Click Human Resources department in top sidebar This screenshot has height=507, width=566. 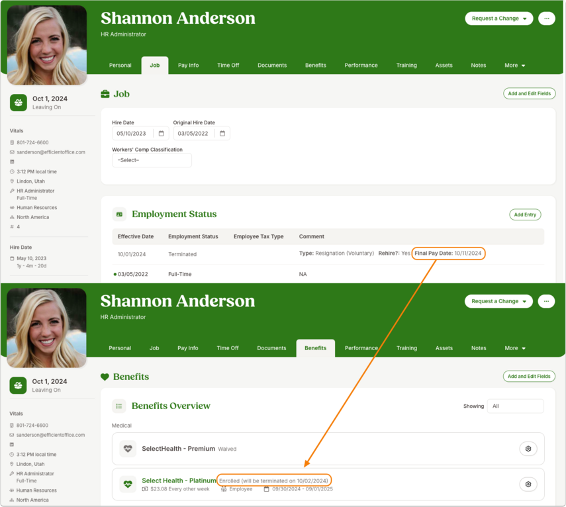(37, 207)
